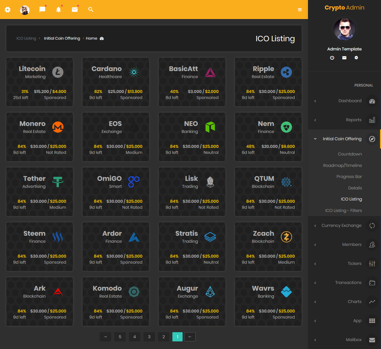Click the Wavrs blue diamond logo

pyautogui.click(x=286, y=292)
